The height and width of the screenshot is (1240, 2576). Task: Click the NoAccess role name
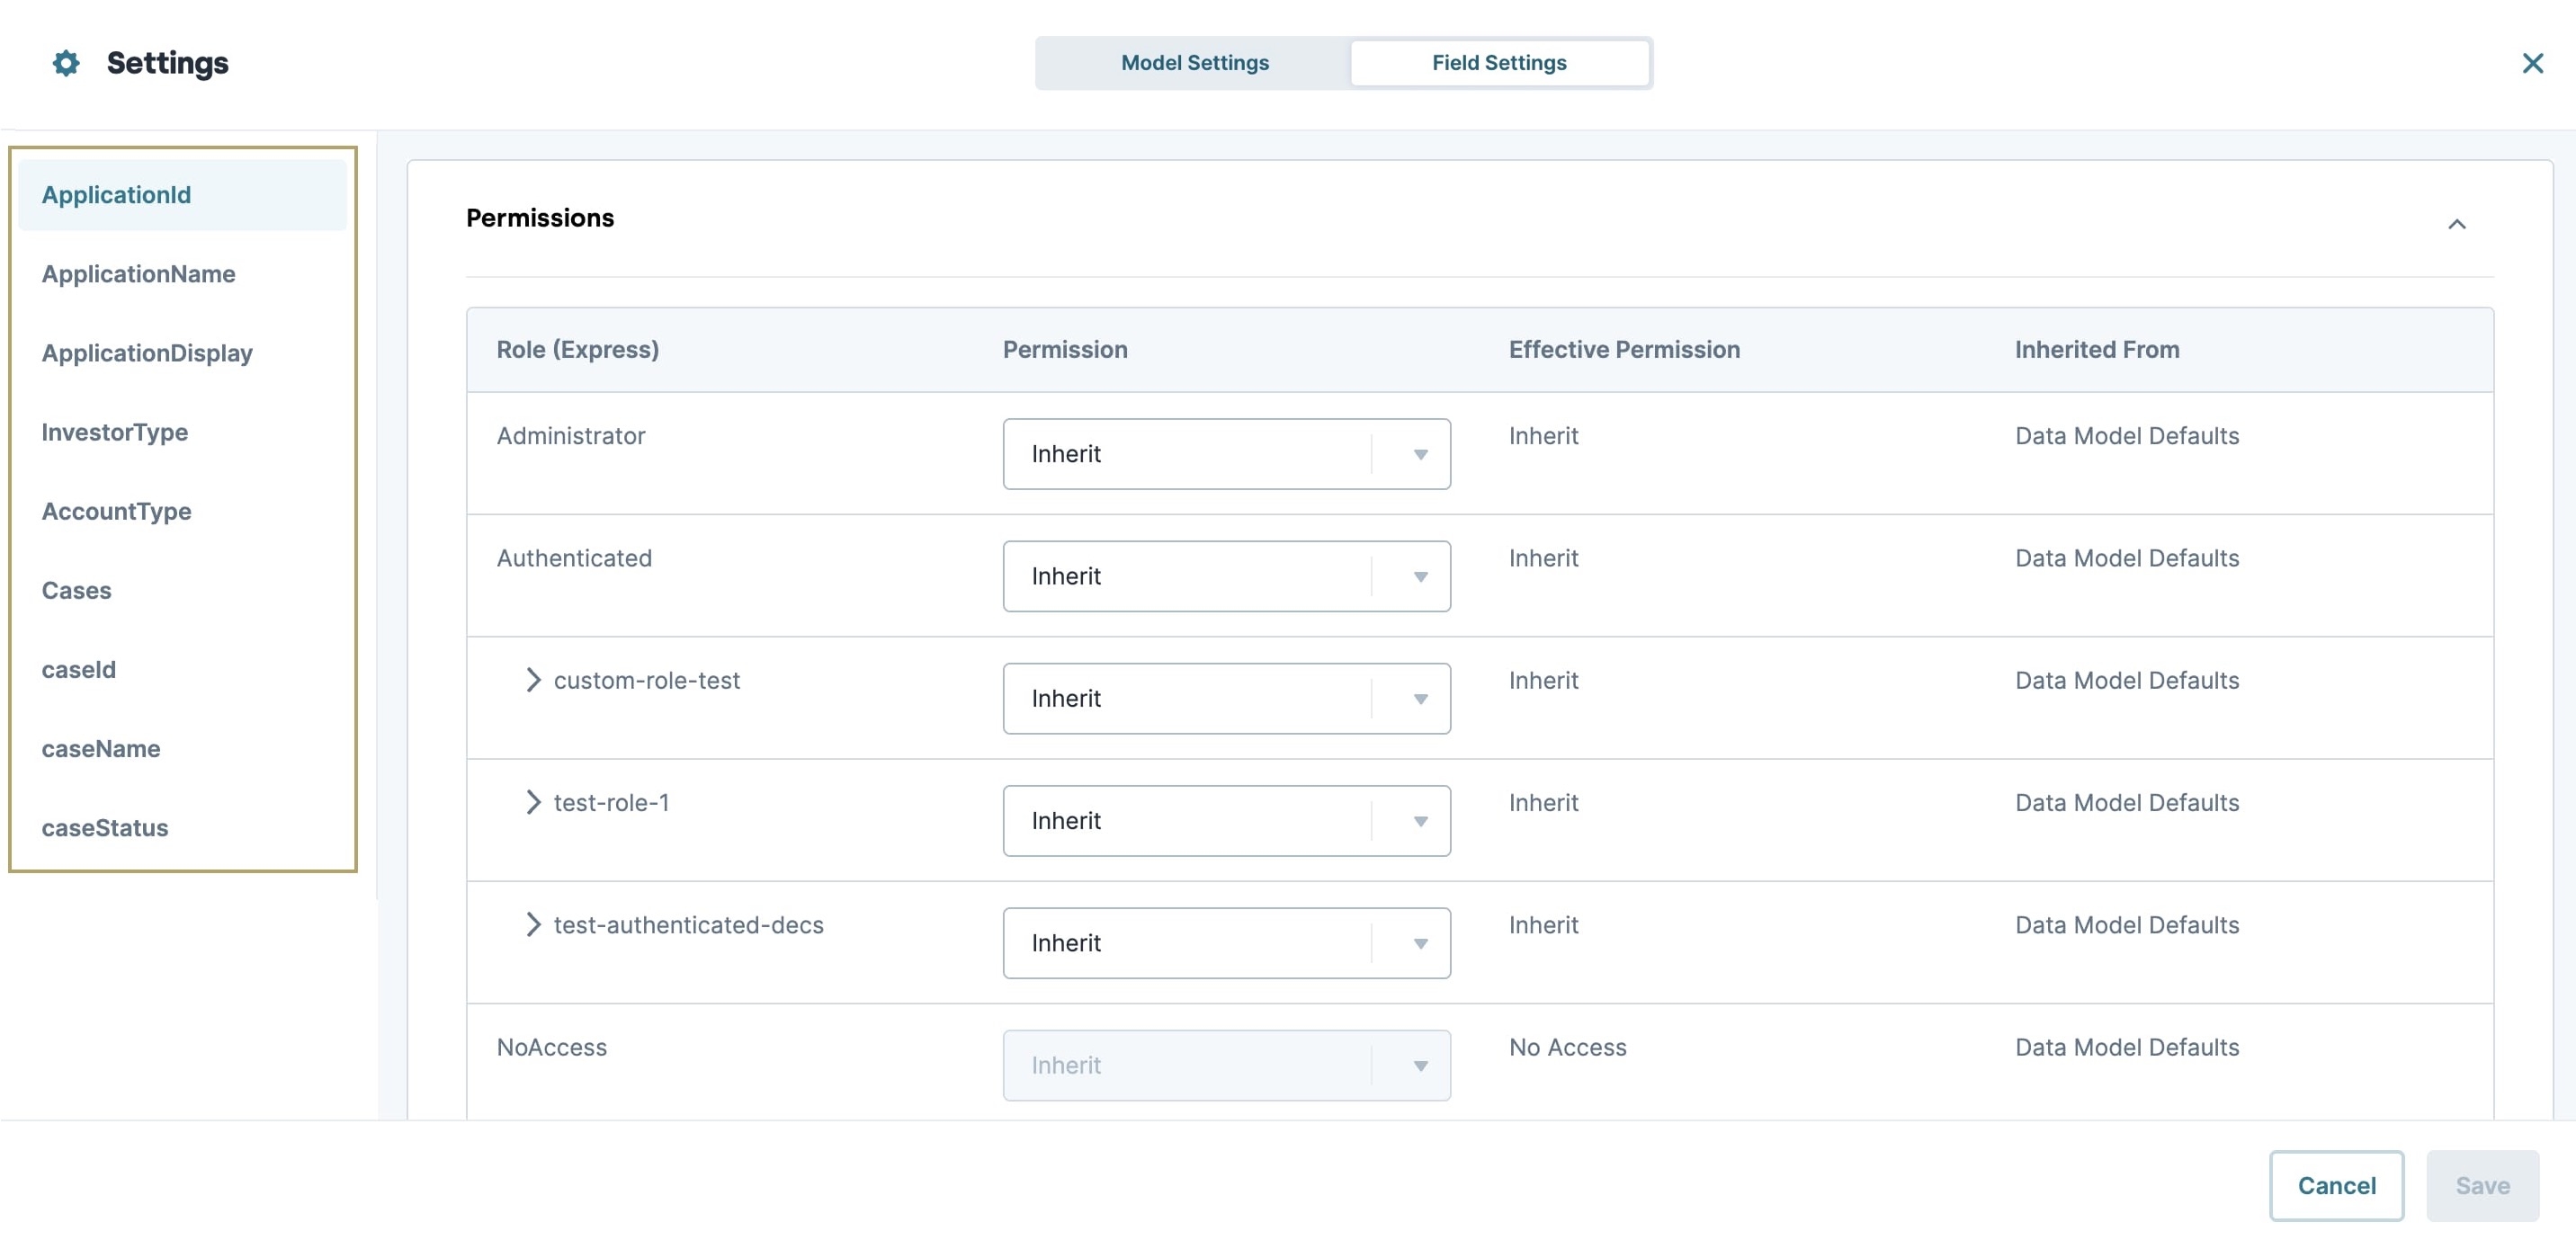551,1047
